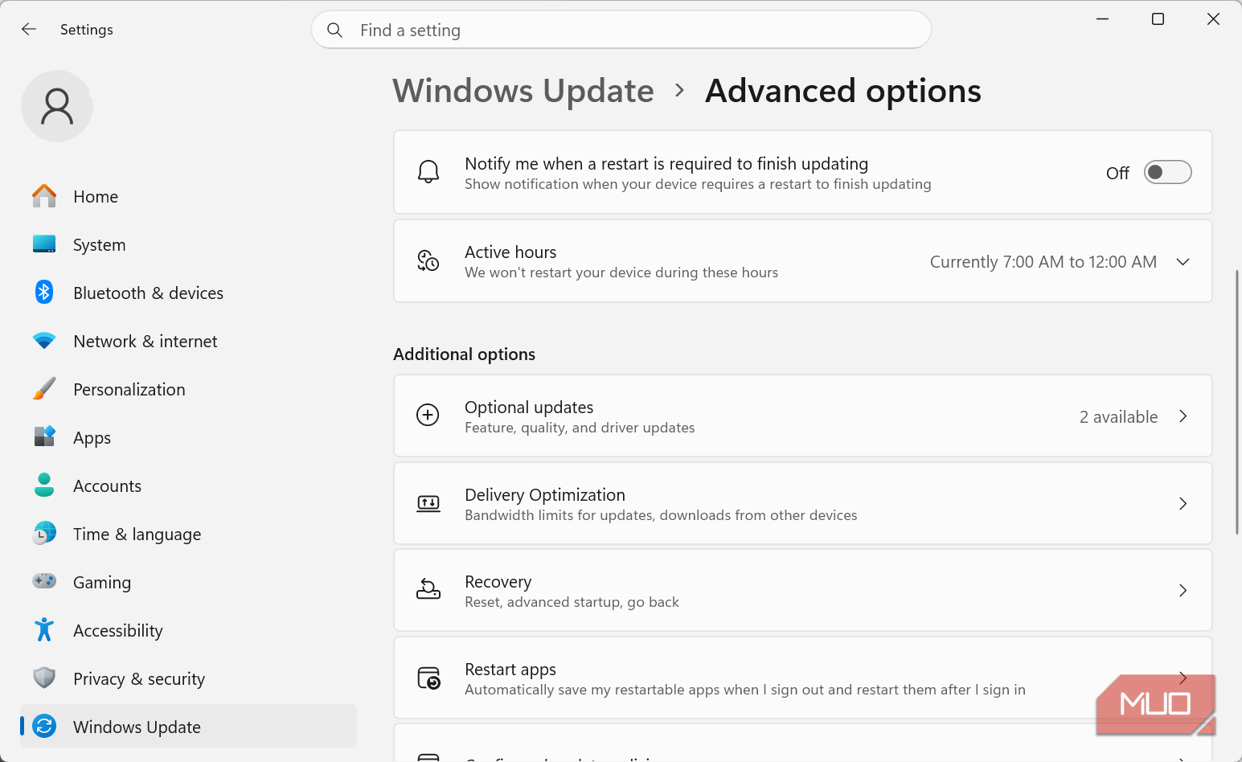Screen dimensions: 1242x762
Task: Open Home in the sidebar
Action: (x=96, y=197)
